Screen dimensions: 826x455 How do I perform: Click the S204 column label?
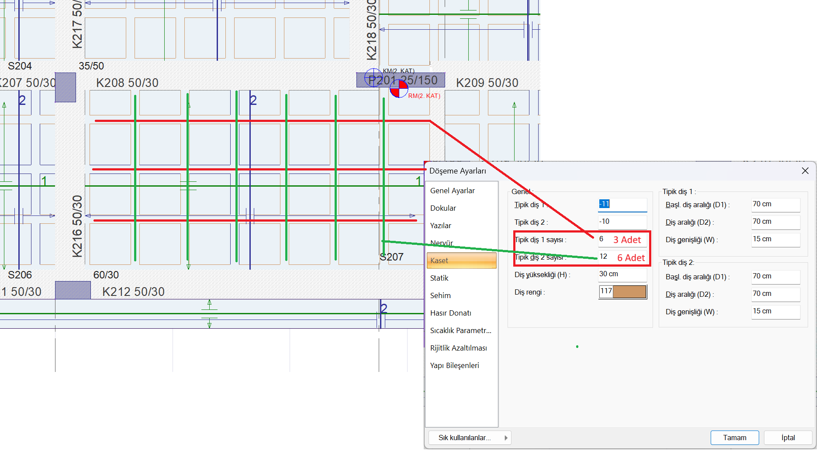coord(20,66)
